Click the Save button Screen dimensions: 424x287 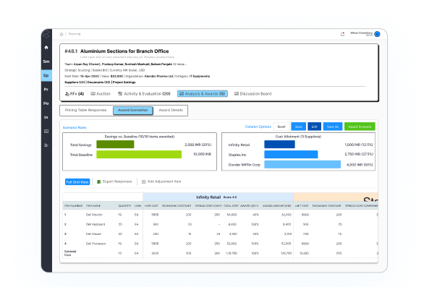click(x=299, y=127)
